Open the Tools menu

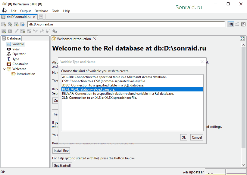[x=56, y=11]
